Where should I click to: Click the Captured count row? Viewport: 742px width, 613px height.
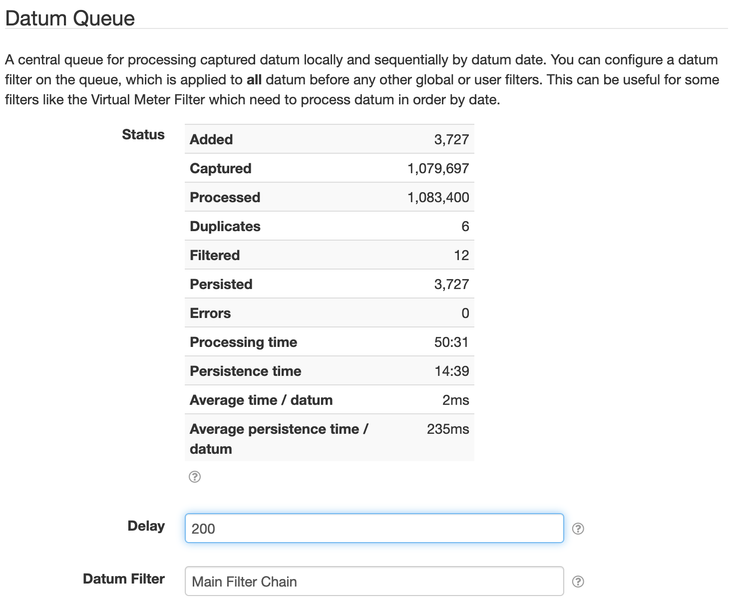pyautogui.click(x=330, y=168)
